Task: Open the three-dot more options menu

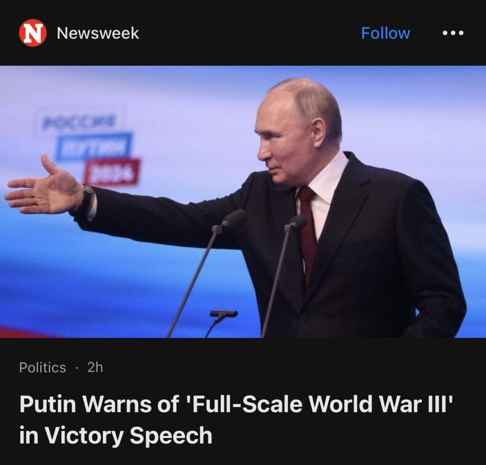Action: (453, 33)
